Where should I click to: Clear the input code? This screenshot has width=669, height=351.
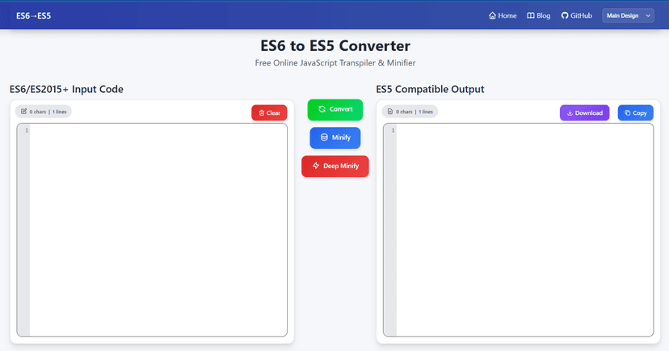tap(269, 112)
